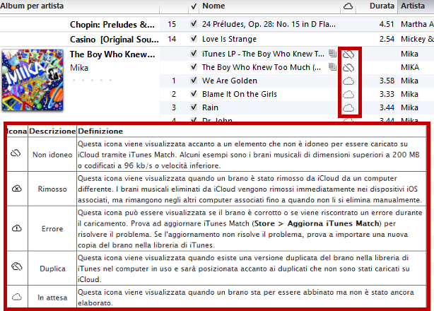Click the Mika artist name under album title
Screen dimensions: 434x311
(x=79, y=68)
